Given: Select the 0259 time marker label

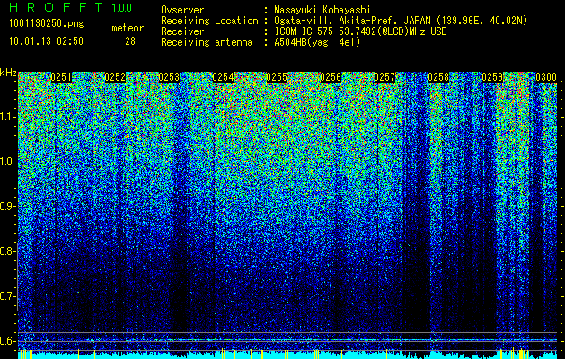Looking at the screenshot, I should tap(492, 77).
